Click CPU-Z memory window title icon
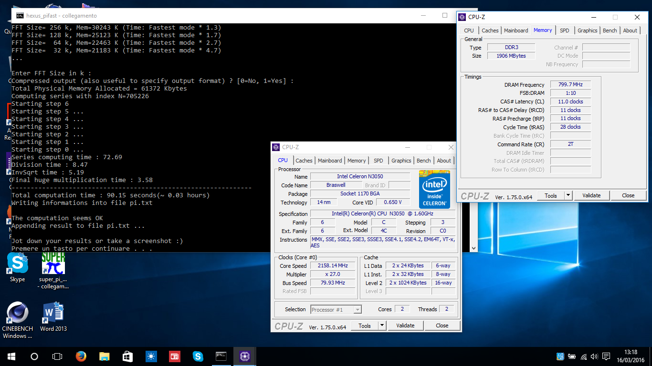 click(462, 17)
